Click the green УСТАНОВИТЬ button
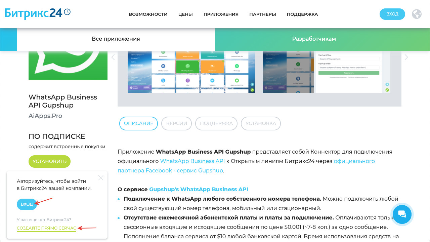Image resolution: width=430 pixels, height=242 pixels. click(49, 161)
